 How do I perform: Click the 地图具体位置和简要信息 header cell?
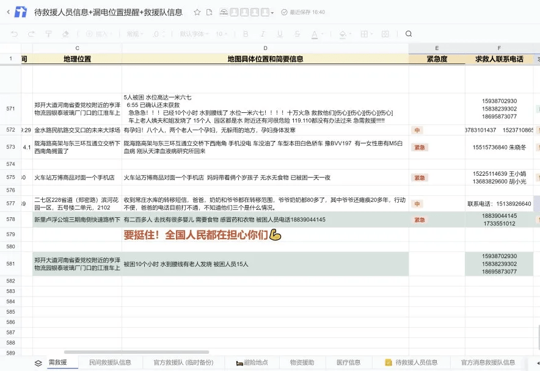click(x=265, y=59)
